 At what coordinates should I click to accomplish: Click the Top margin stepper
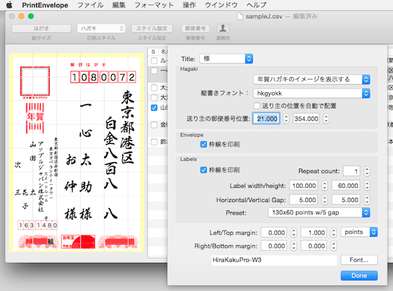pos(333,233)
